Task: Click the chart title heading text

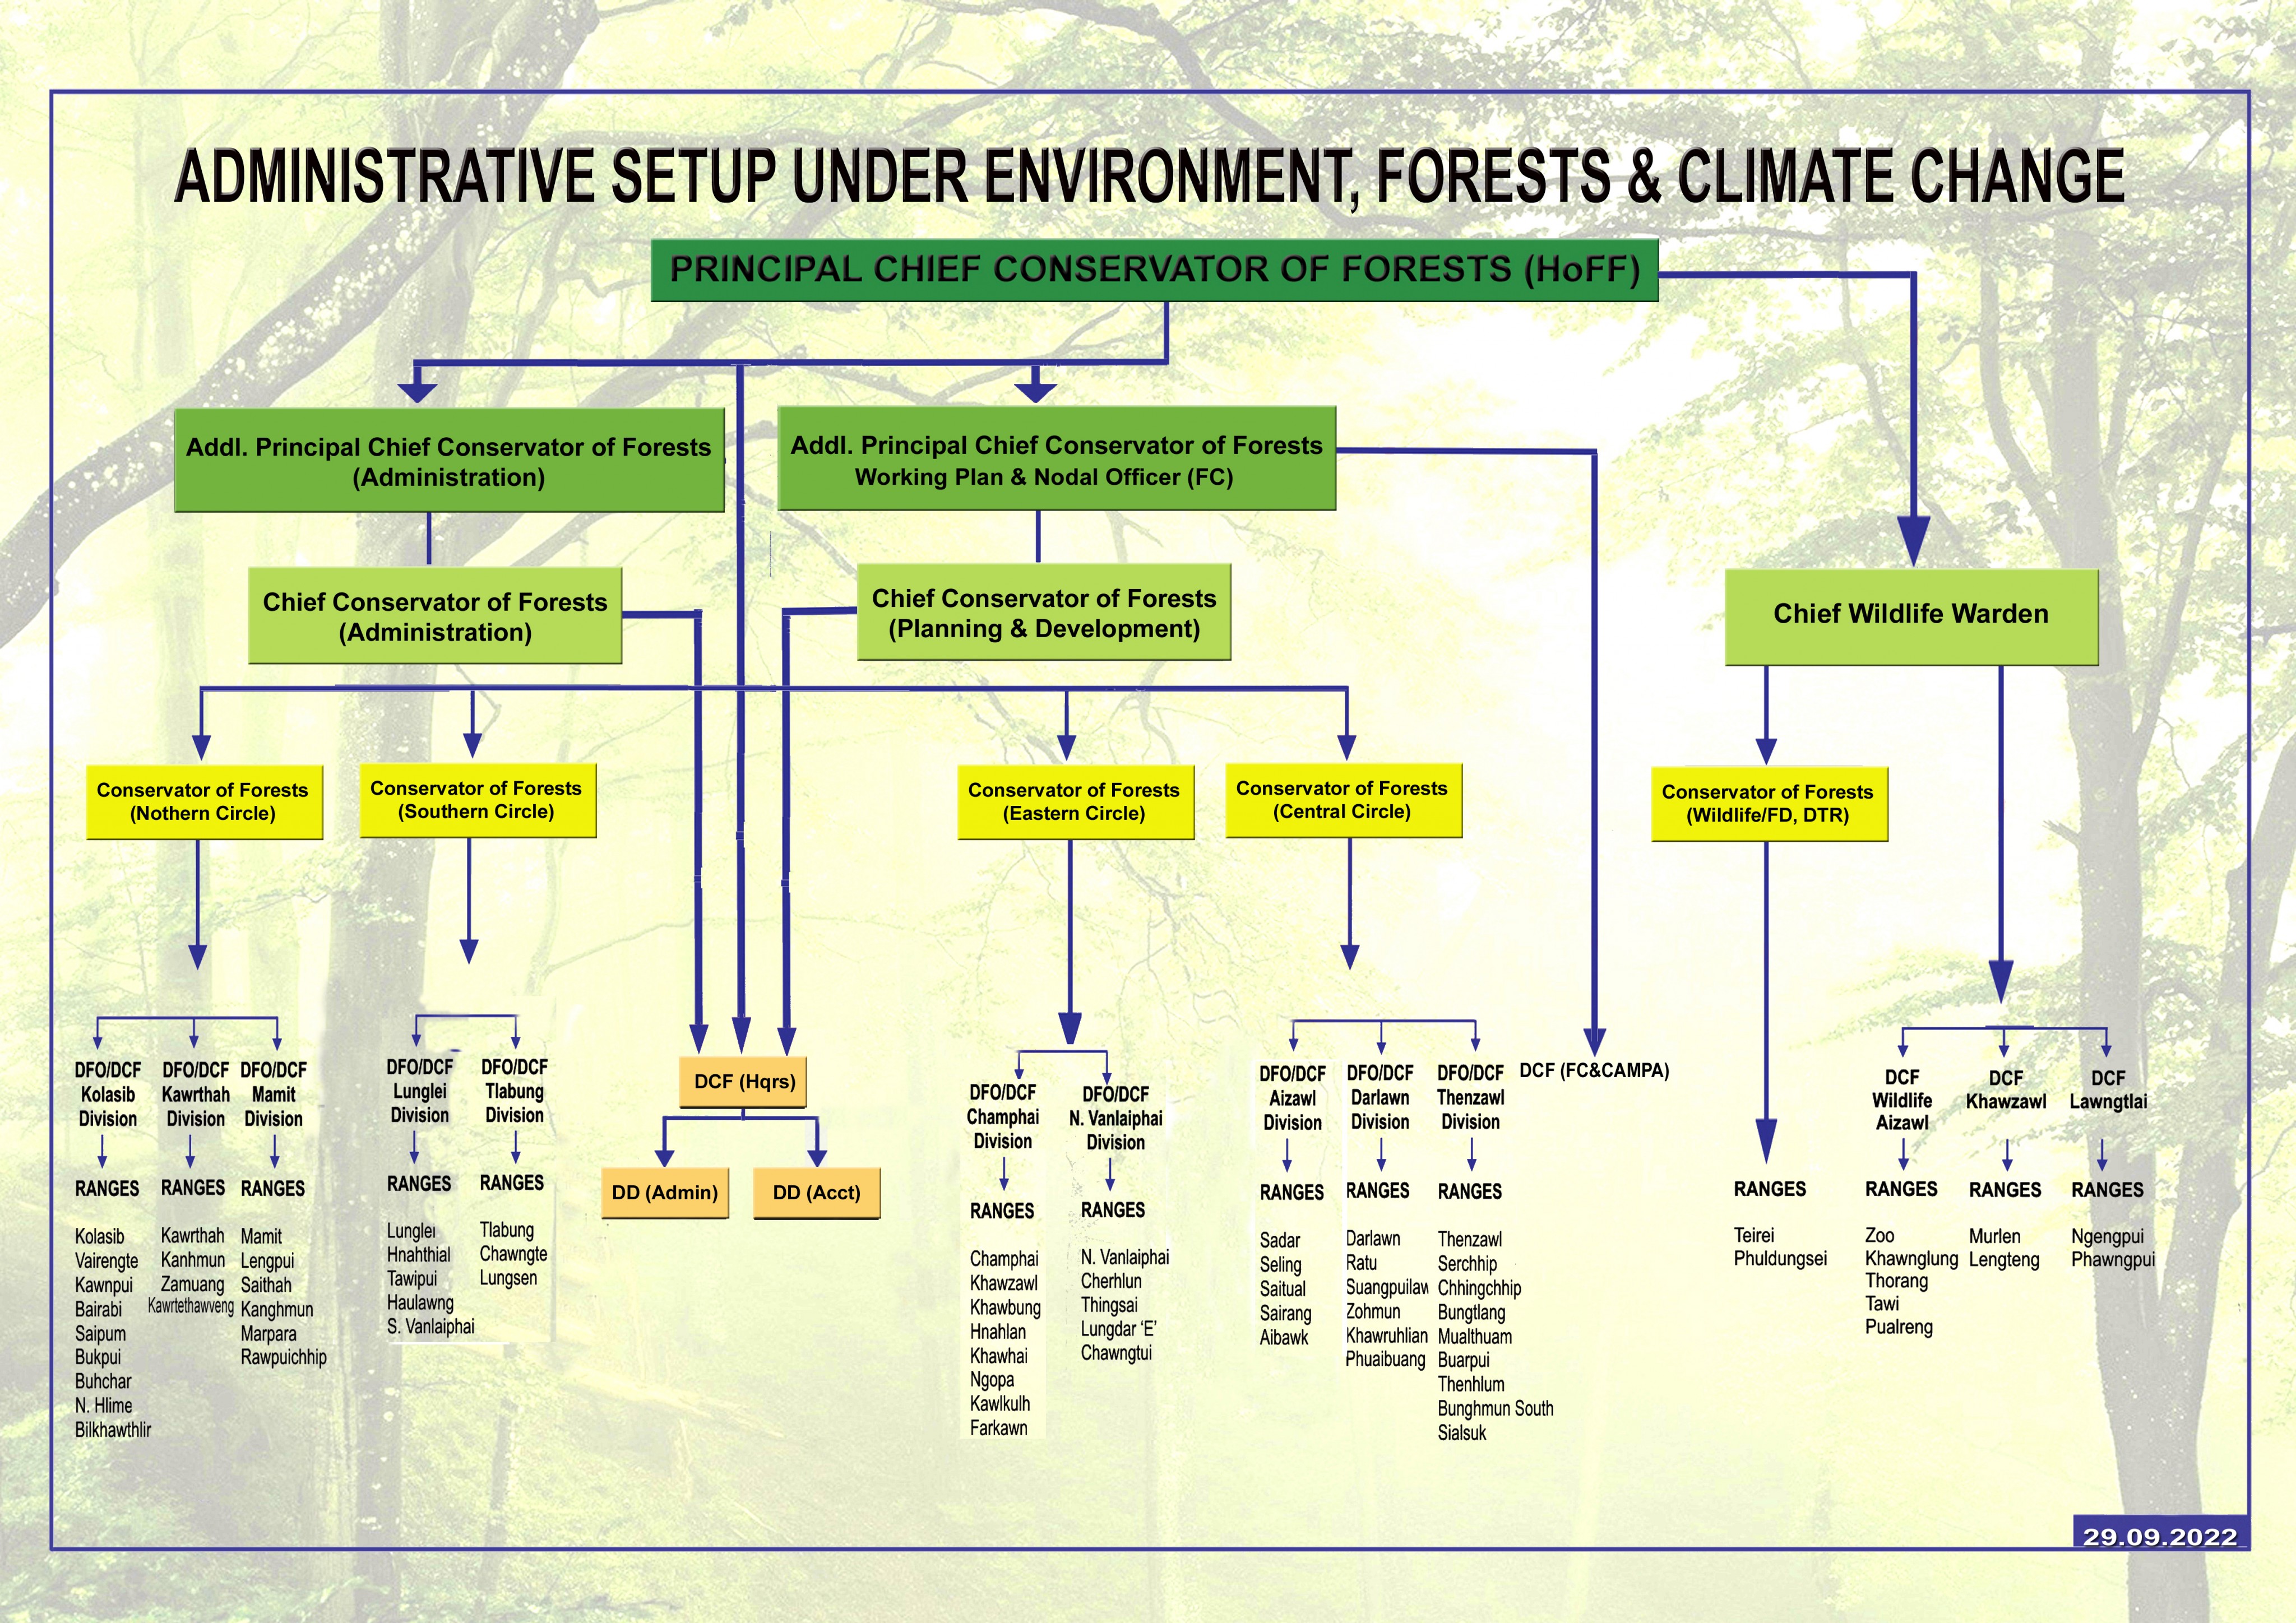Action: tap(1149, 177)
